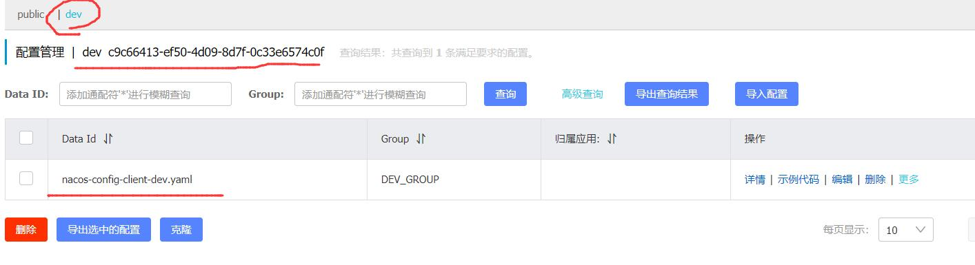Focus the Group search input
This screenshot has height=265, width=975.
[381, 94]
